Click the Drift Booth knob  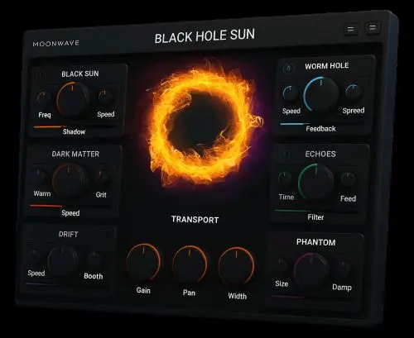(x=94, y=259)
